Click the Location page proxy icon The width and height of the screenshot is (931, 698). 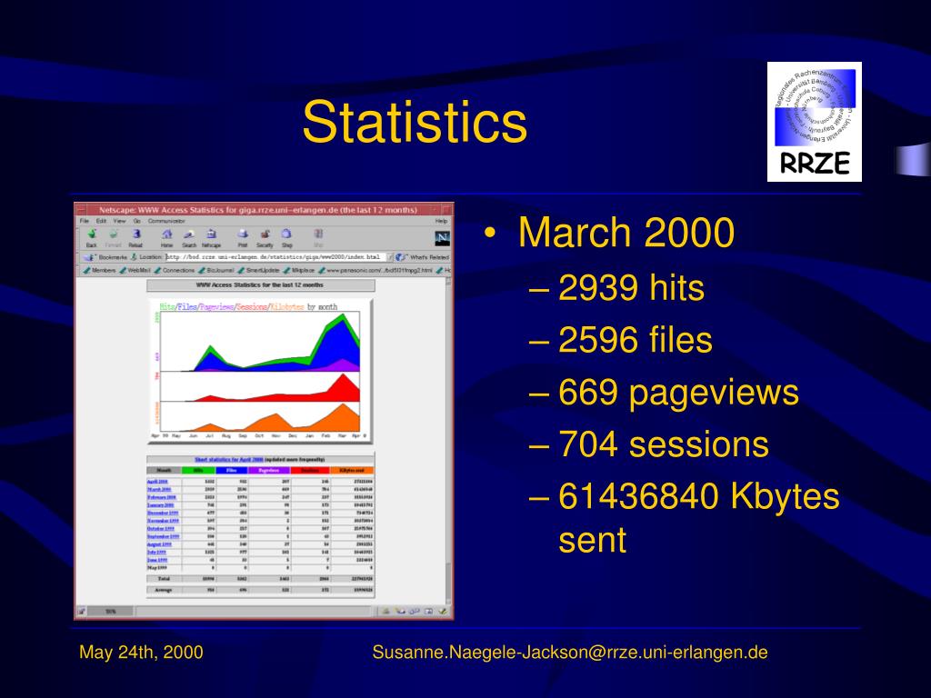click(135, 257)
